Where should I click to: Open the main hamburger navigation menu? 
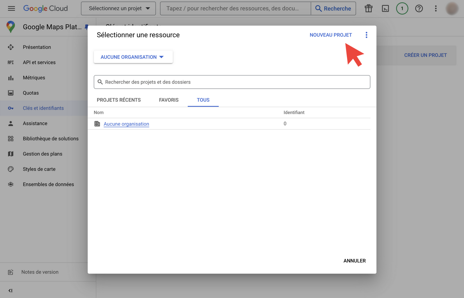11,9
